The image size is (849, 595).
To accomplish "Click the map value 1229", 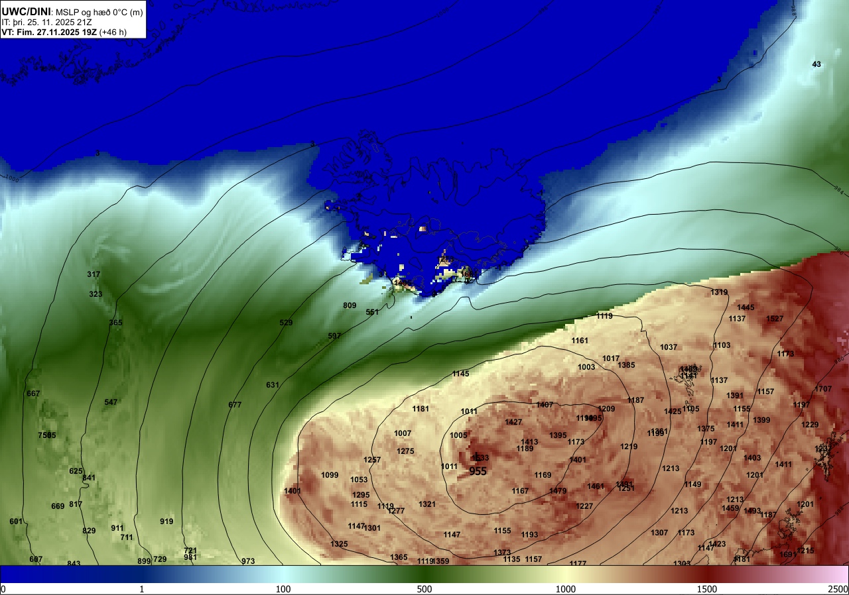I will [x=810, y=425].
